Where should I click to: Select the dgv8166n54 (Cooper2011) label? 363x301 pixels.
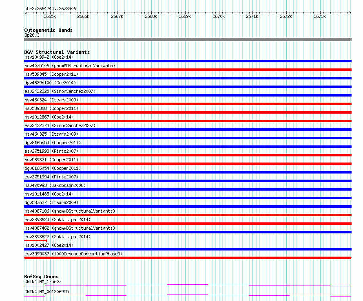[53, 168]
